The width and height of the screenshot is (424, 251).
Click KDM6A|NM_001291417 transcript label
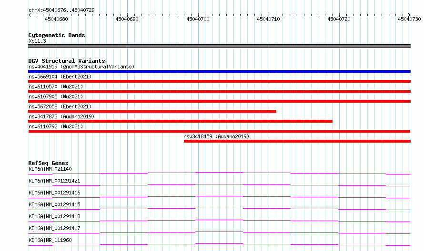point(54,228)
